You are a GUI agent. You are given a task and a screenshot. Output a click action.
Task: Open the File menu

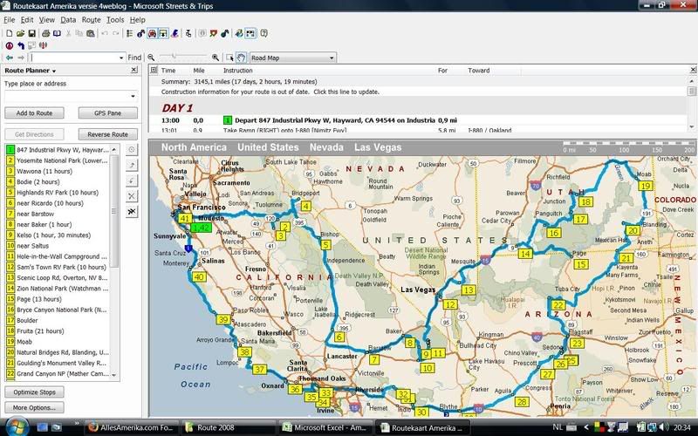click(10, 20)
